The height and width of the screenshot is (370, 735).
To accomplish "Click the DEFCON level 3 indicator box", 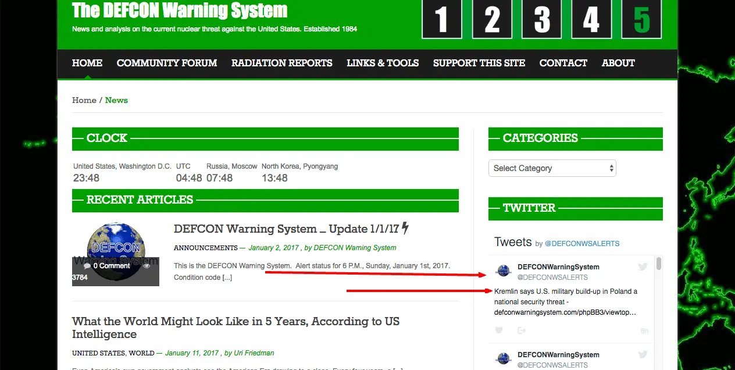I will (541, 19).
